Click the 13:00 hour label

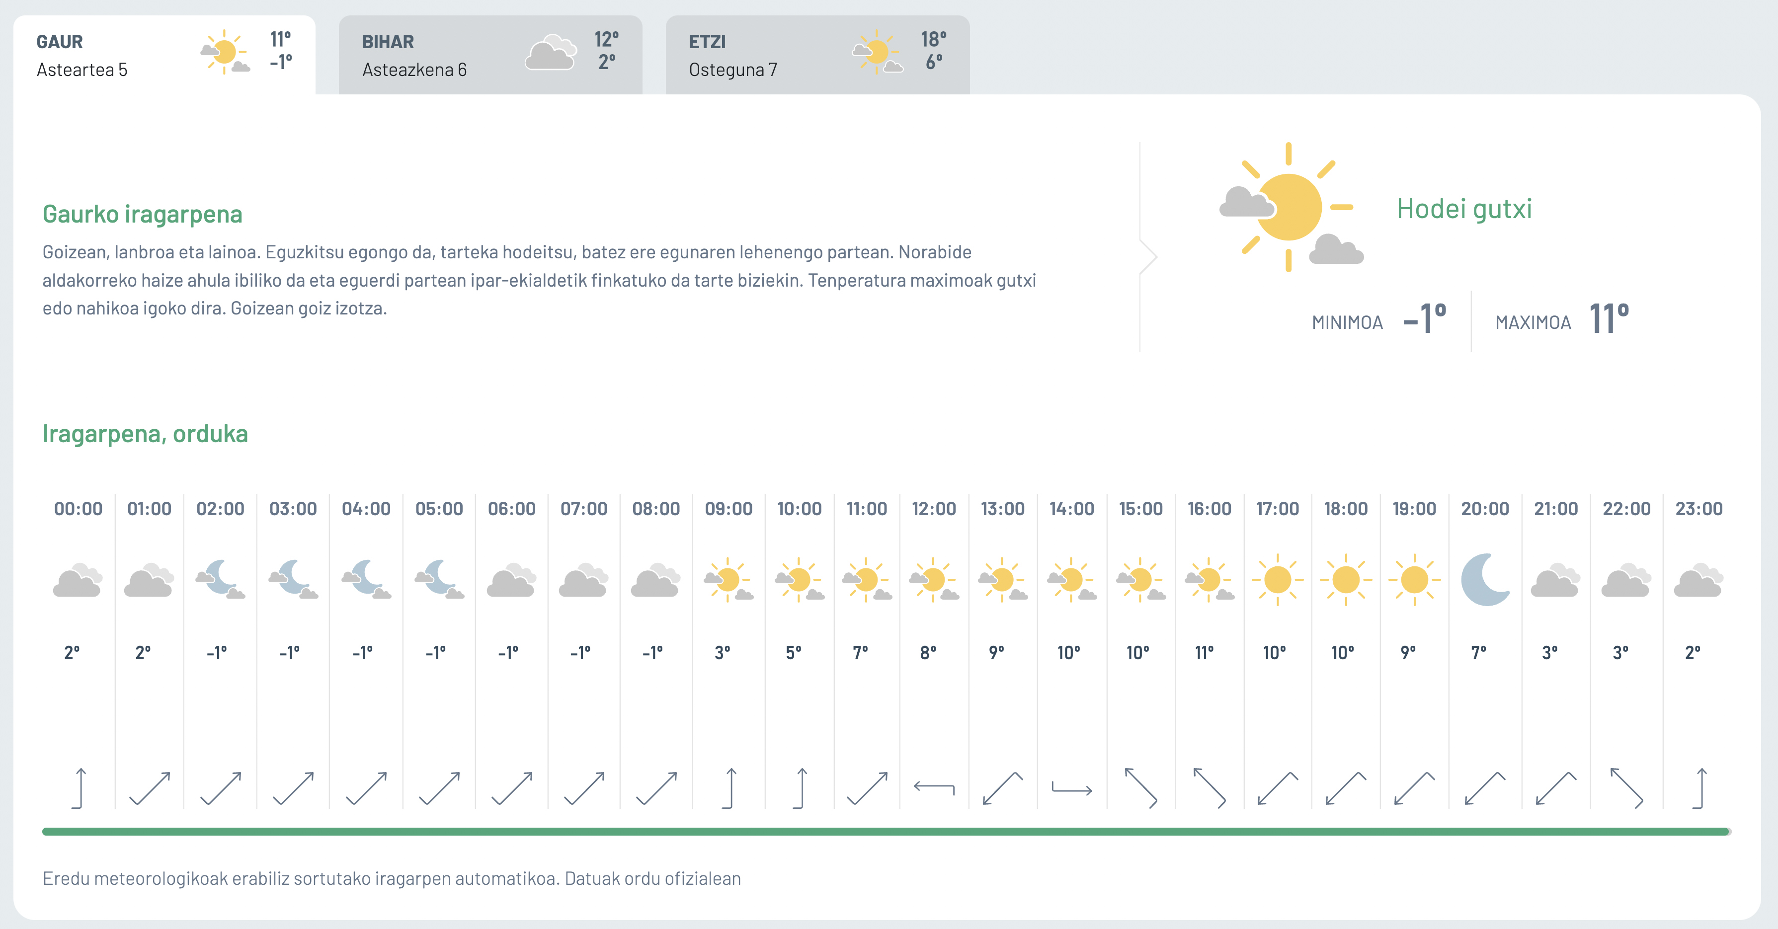[1003, 509]
